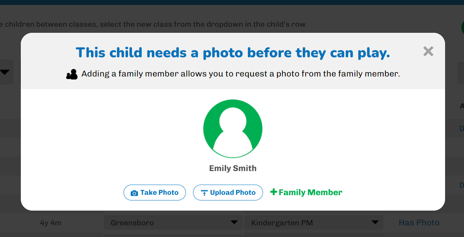
Task: Click the camera icon on Take Photo
Action: tap(134, 193)
